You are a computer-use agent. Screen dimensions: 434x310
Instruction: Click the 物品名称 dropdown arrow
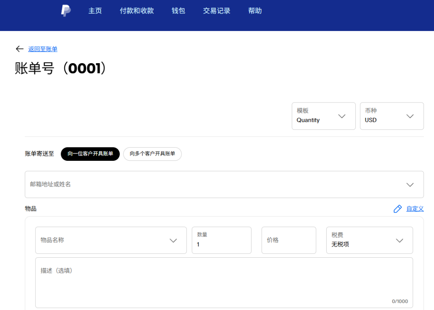pos(173,240)
